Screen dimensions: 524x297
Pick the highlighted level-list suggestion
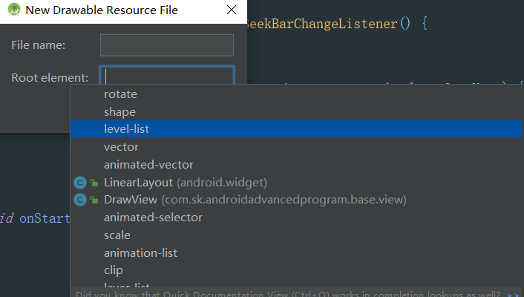click(127, 129)
